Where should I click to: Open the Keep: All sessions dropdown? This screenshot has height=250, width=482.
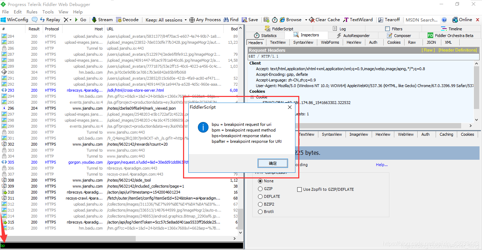(166, 20)
